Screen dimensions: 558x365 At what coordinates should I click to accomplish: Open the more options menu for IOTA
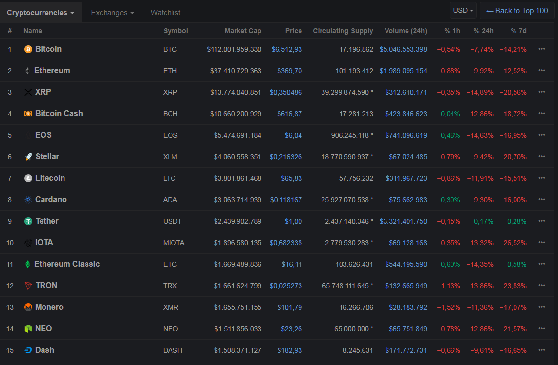point(541,243)
